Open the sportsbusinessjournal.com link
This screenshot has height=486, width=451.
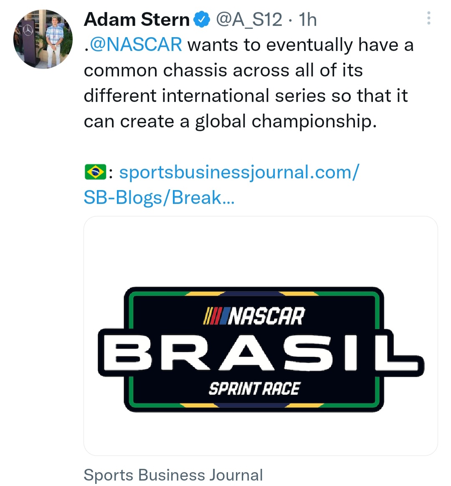point(239,172)
